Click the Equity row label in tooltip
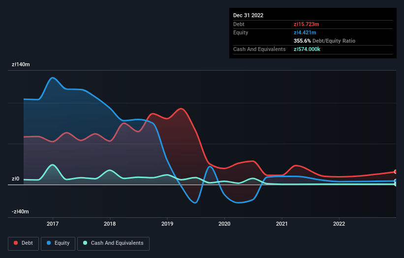The image size is (404, 258). 241,32
